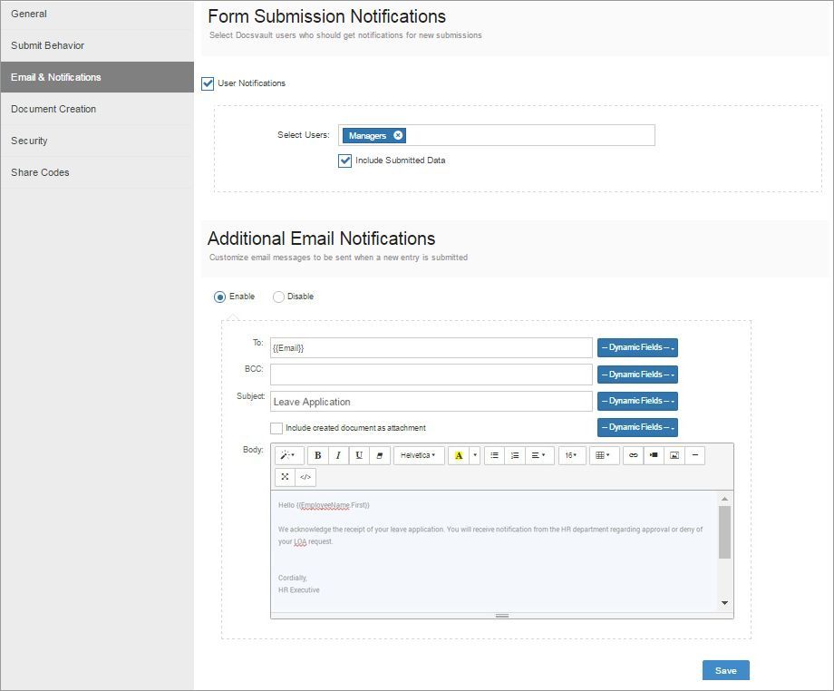This screenshot has width=834, height=691.
Task: Open the Helvetica font family dropdown
Action: (x=418, y=455)
